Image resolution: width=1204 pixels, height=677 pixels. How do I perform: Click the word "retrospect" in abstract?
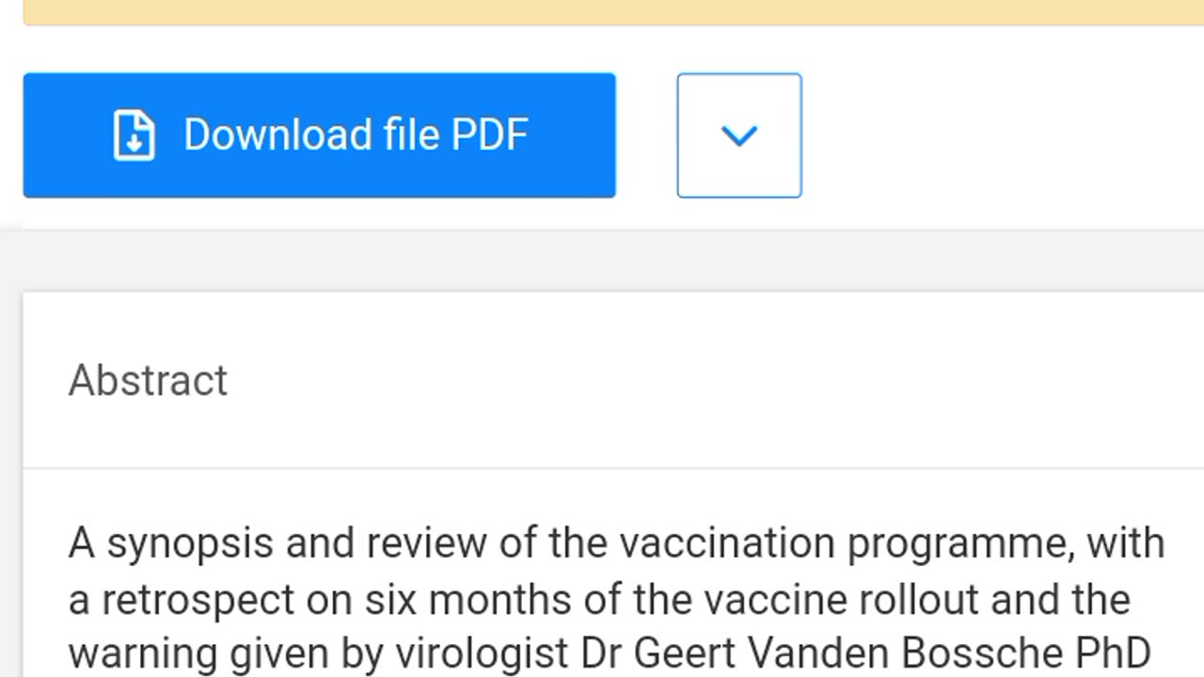click(x=195, y=599)
